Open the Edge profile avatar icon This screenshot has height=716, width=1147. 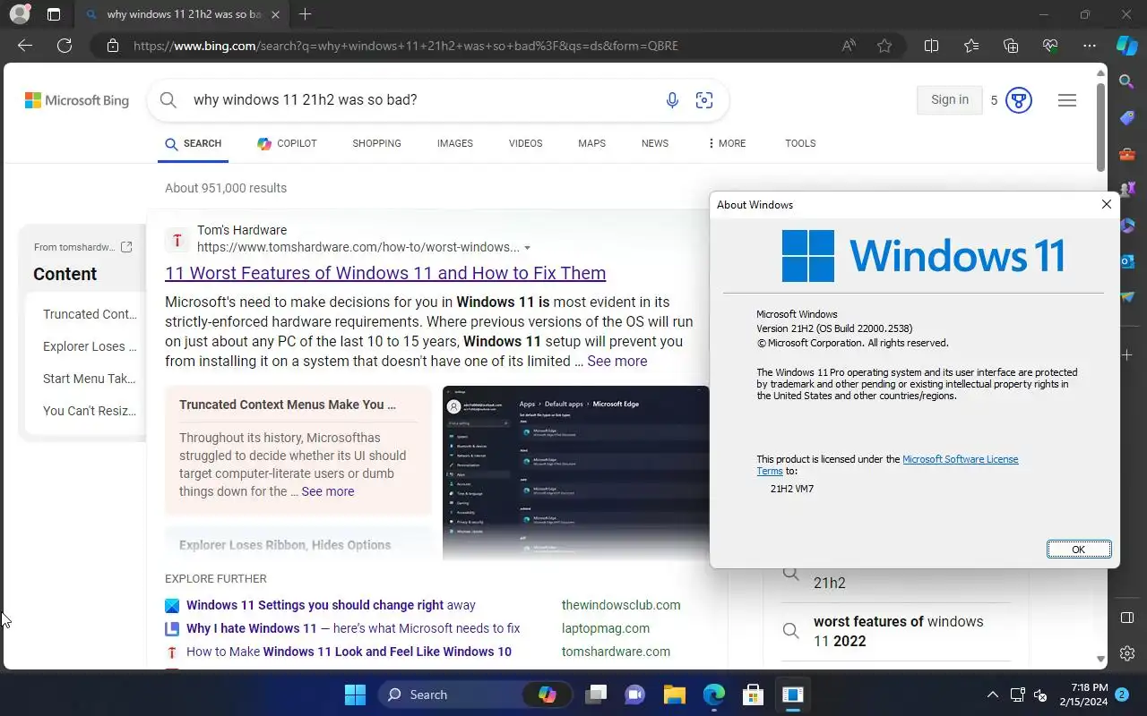(x=19, y=14)
